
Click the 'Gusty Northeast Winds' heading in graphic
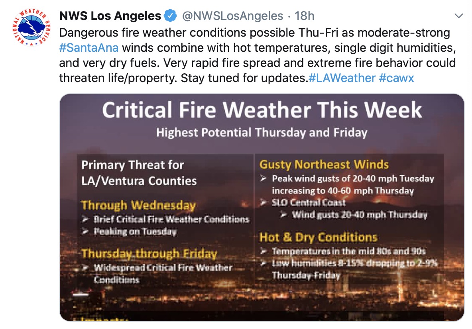[x=324, y=164]
